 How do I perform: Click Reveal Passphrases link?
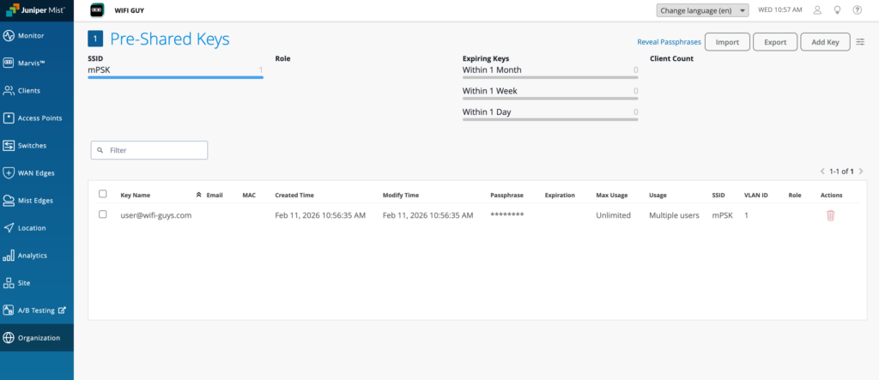(x=669, y=42)
